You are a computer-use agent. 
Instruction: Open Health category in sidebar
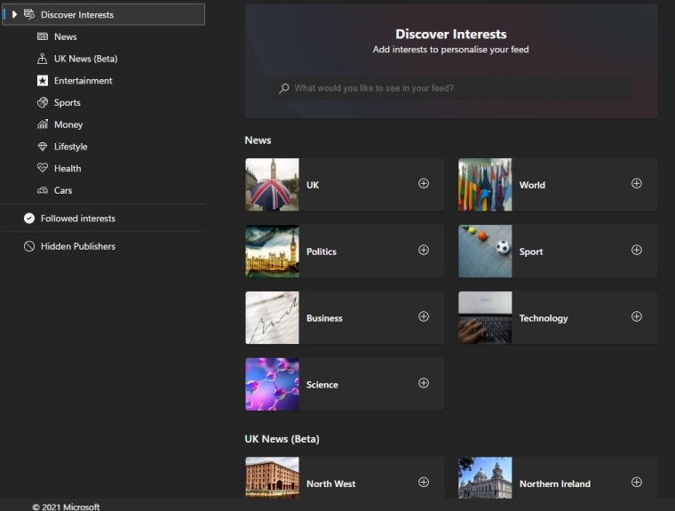coord(67,169)
